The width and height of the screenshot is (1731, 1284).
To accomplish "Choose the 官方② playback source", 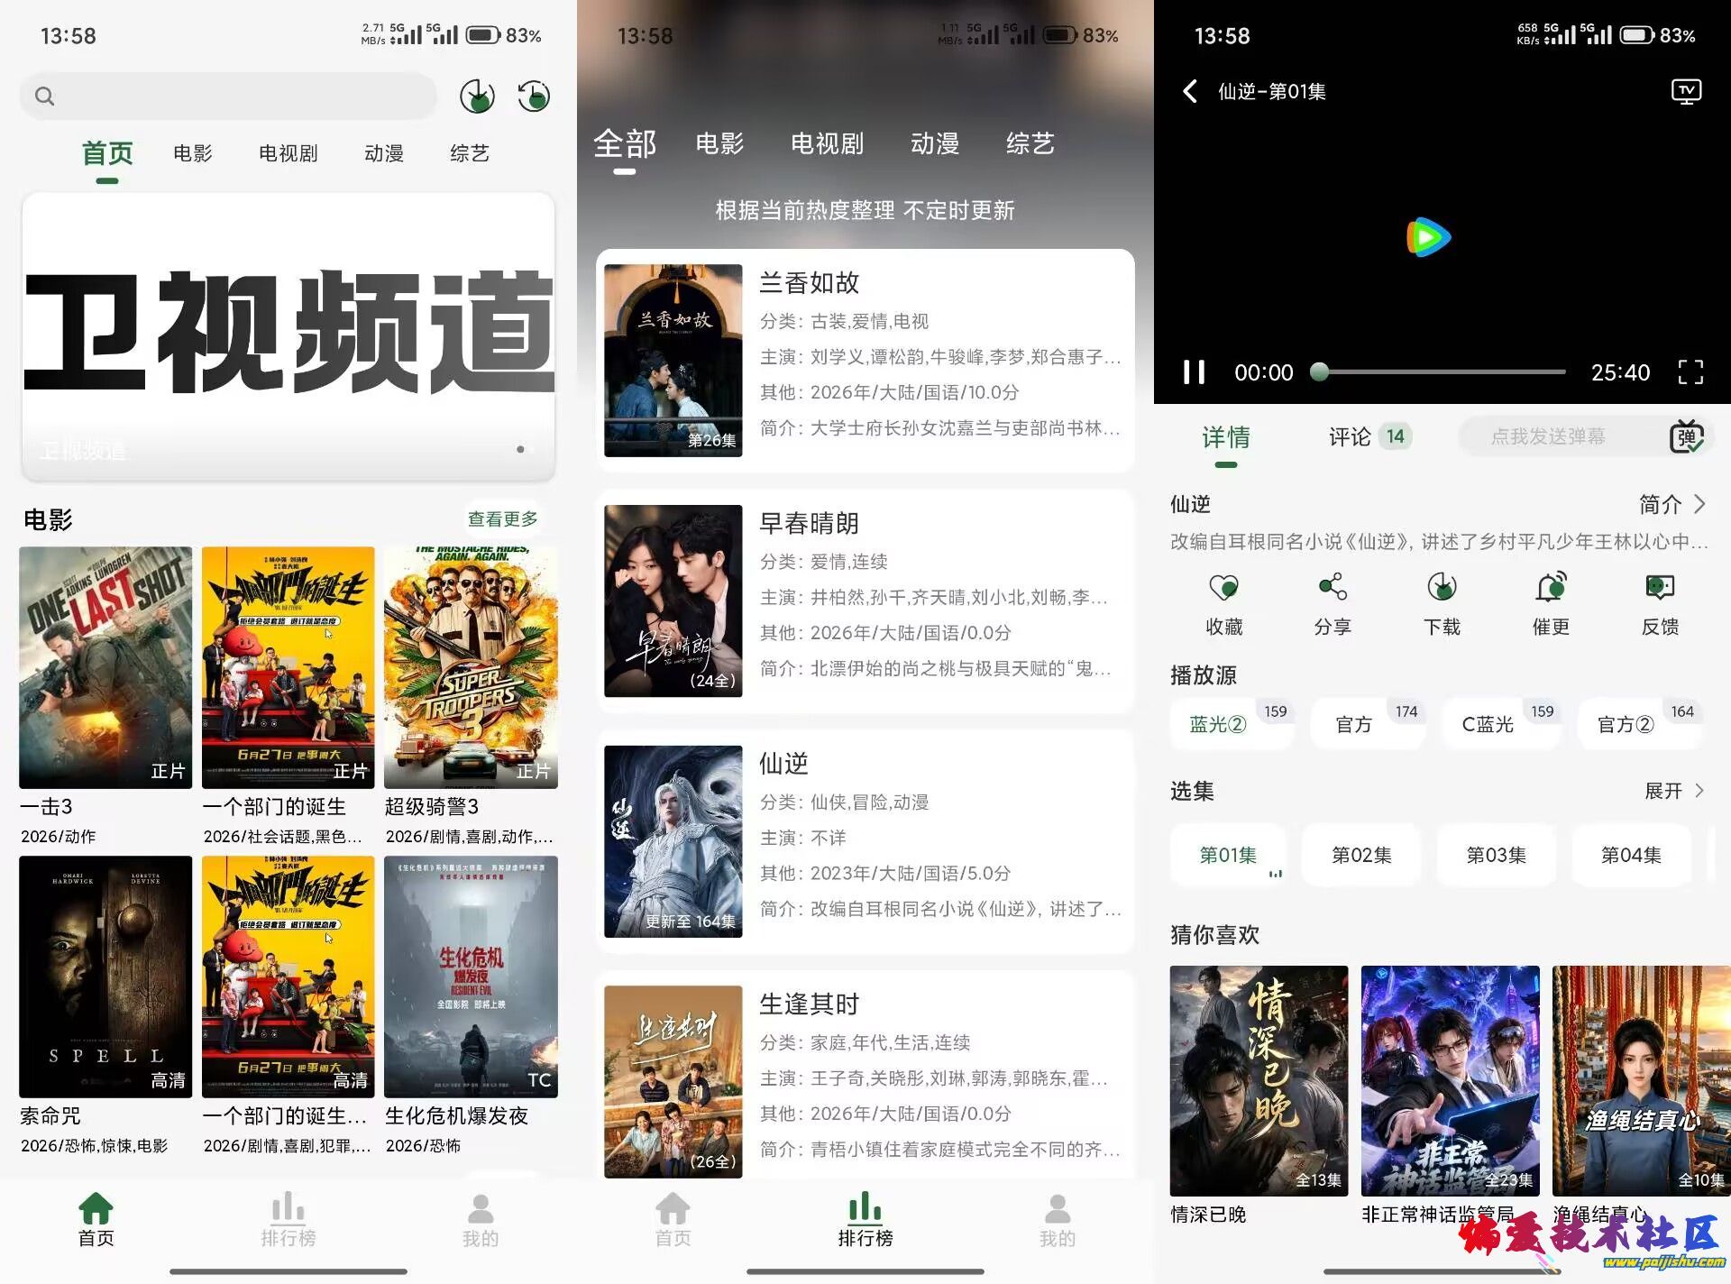I will [x=1640, y=724].
